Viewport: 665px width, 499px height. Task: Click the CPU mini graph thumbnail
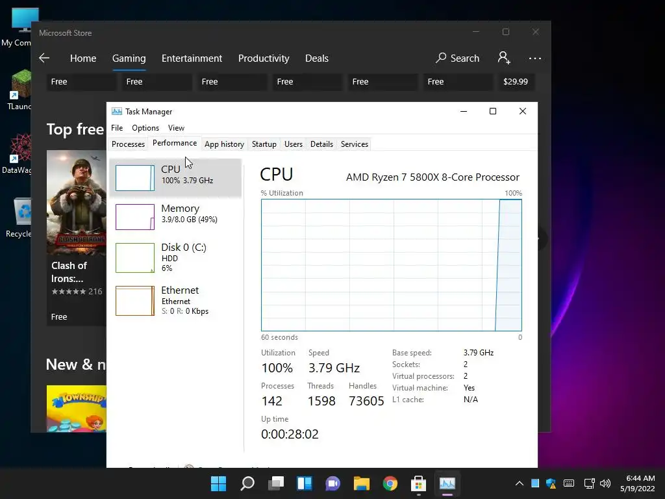135,178
